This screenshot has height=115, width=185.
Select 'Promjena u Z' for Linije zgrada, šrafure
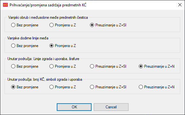pyautogui.click(x=63, y=66)
